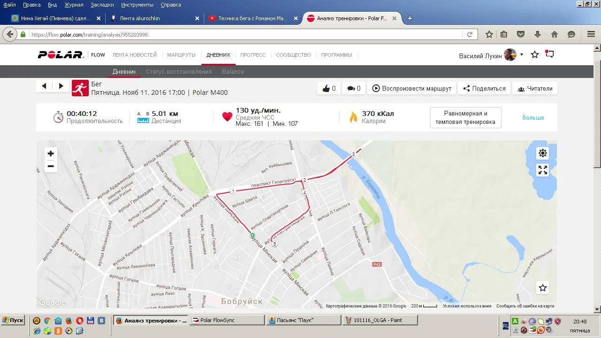The image size is (601, 338).
Task: Like this training with thumbs-up button
Action: [329, 88]
